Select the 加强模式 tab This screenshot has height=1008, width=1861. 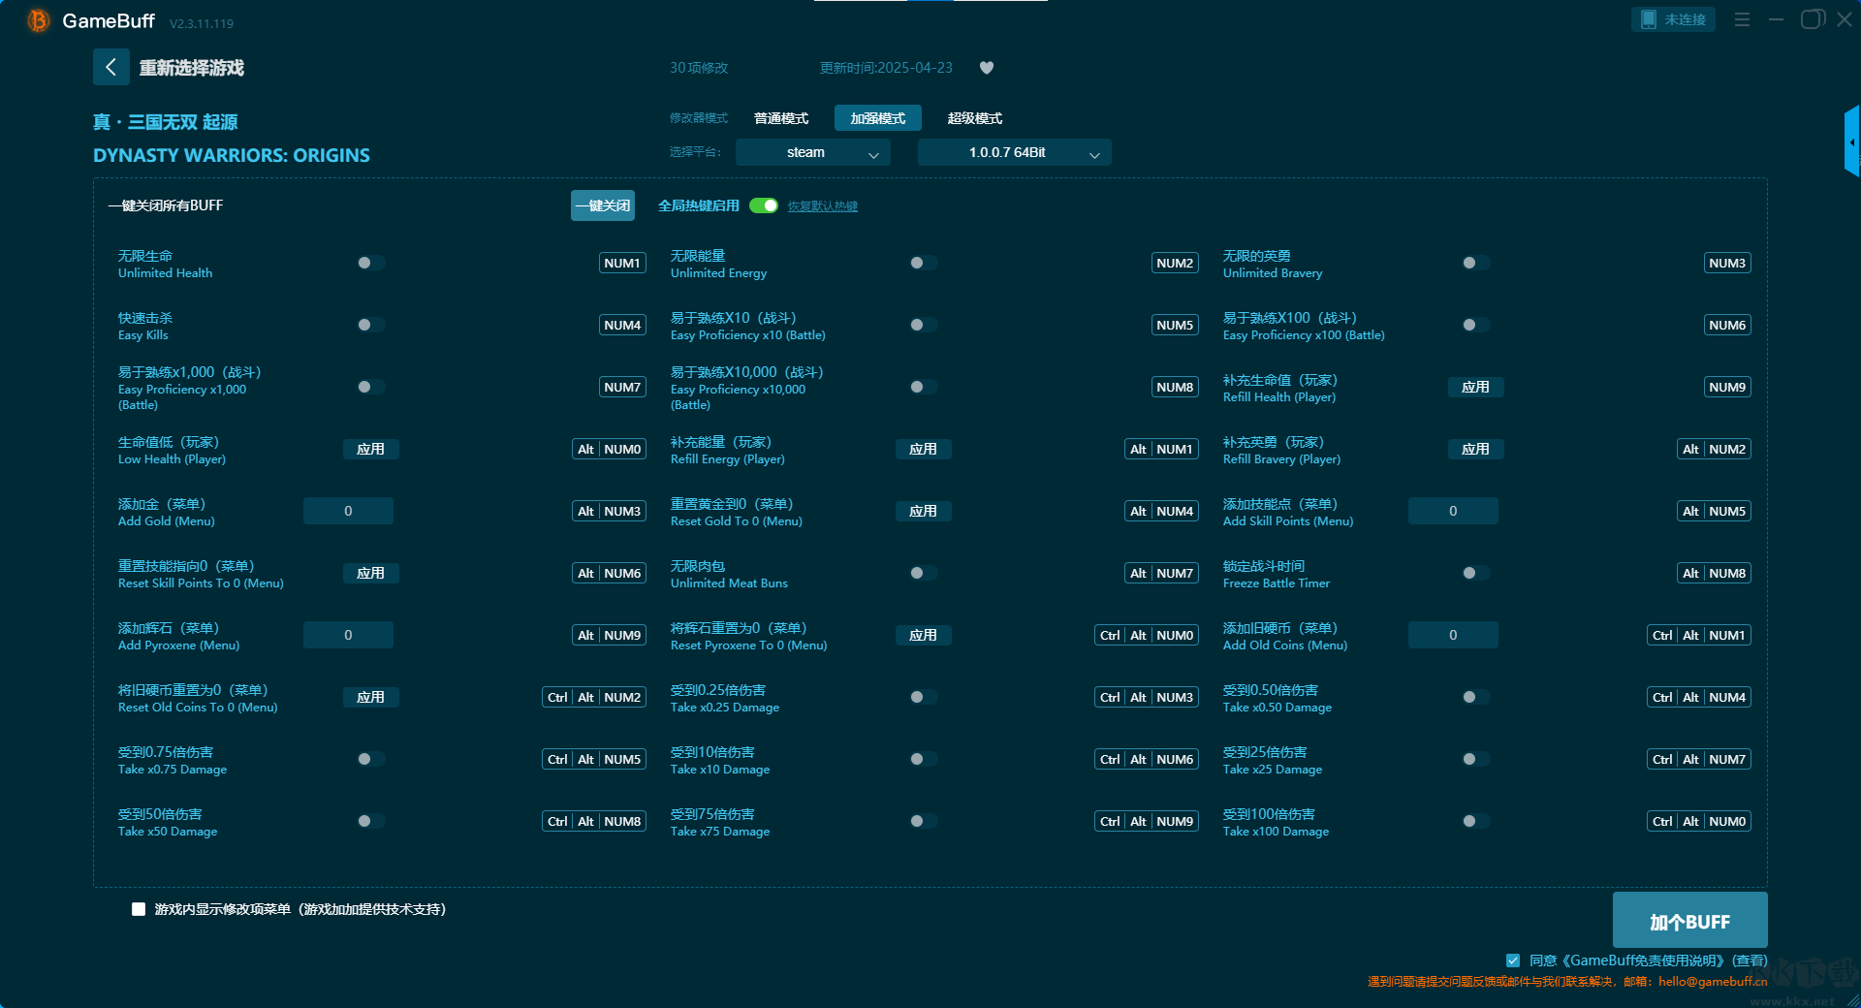(x=878, y=118)
